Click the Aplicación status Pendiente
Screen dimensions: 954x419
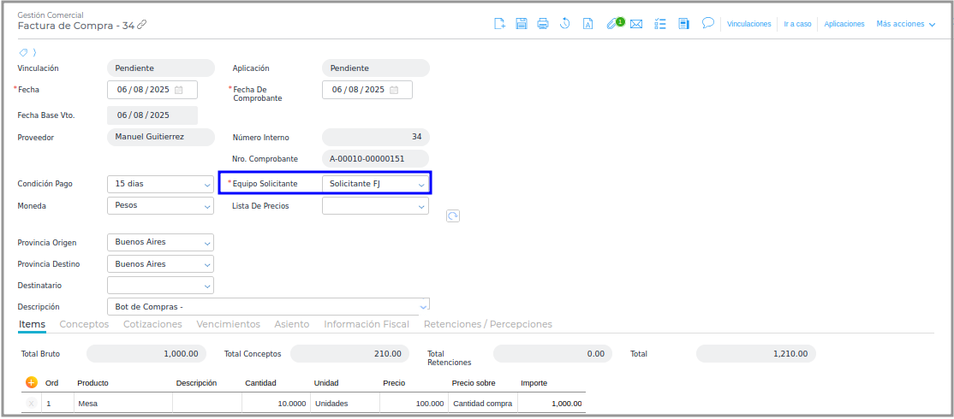pyautogui.click(x=375, y=68)
